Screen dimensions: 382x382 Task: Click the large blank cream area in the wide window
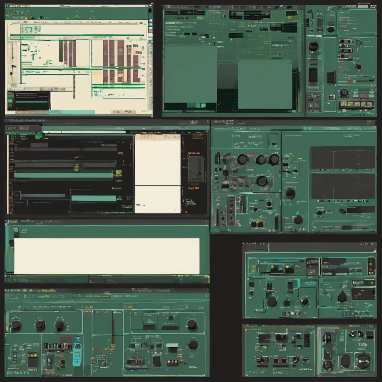tap(107, 256)
